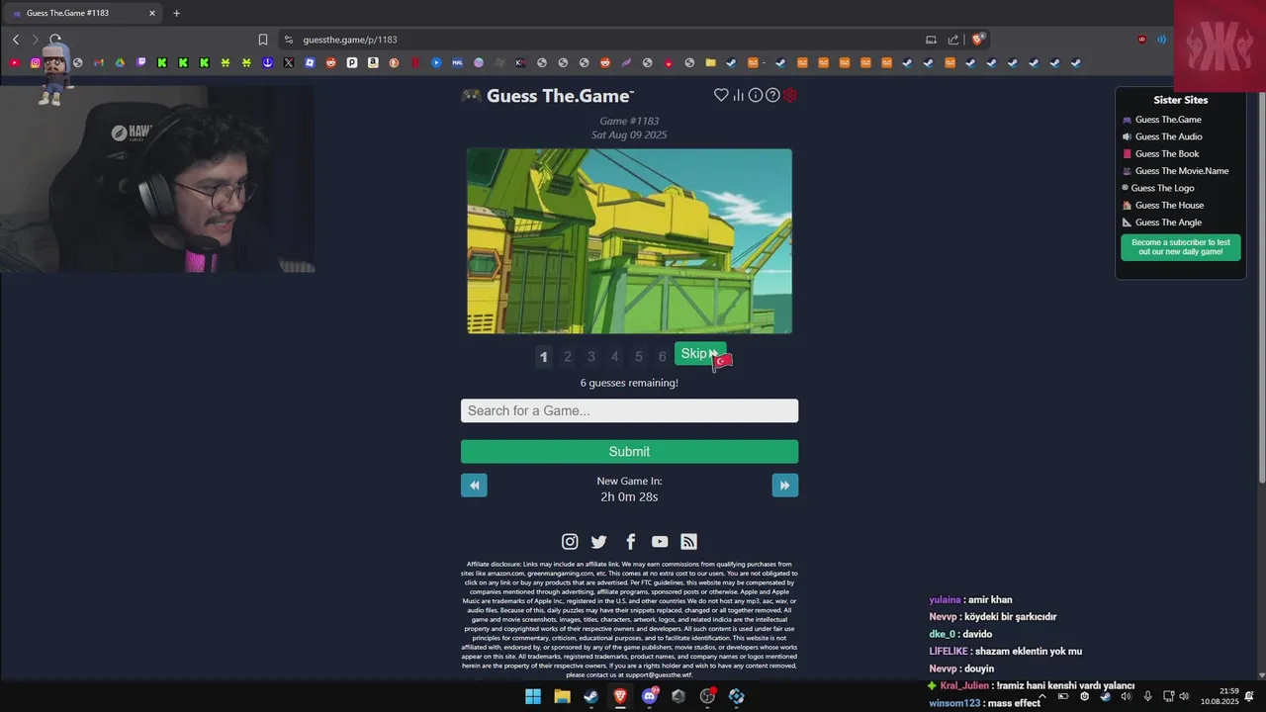The image size is (1266, 712).
Task: Open the taskbar notification bell
Action: pyautogui.click(x=1249, y=696)
